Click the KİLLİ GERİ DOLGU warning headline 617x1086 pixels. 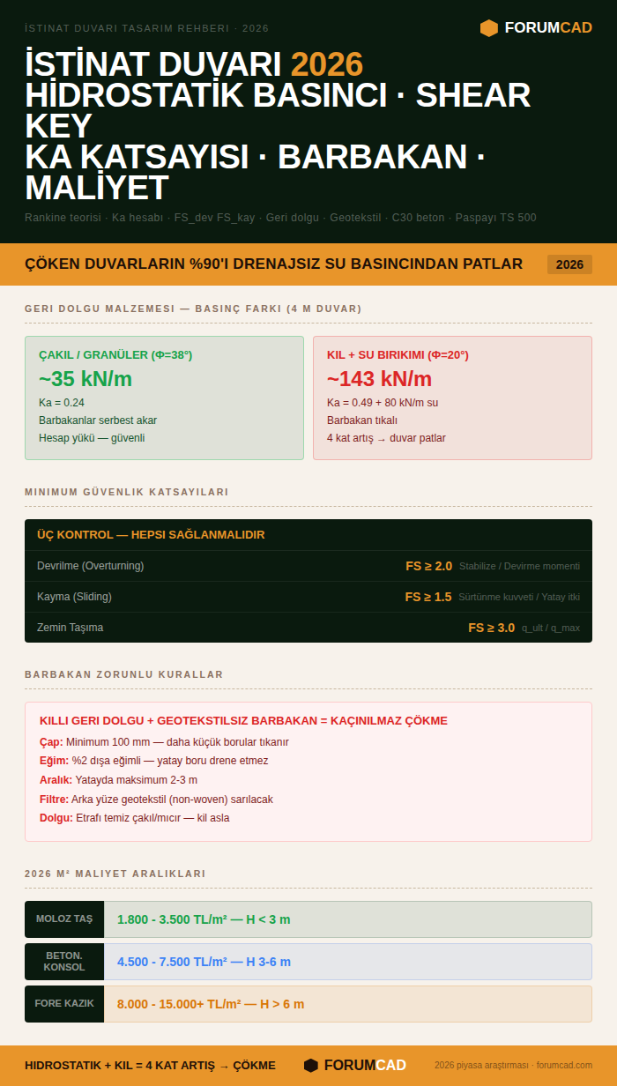[x=243, y=721]
